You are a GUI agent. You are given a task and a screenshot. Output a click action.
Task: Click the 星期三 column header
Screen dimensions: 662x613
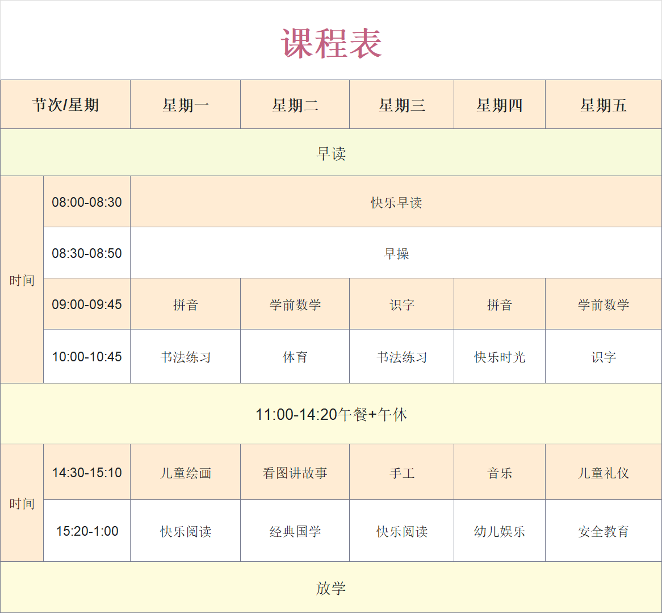click(401, 105)
